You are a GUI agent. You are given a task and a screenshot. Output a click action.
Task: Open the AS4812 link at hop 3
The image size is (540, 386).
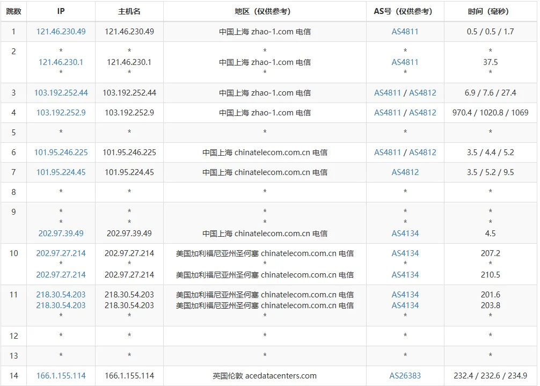pos(423,92)
